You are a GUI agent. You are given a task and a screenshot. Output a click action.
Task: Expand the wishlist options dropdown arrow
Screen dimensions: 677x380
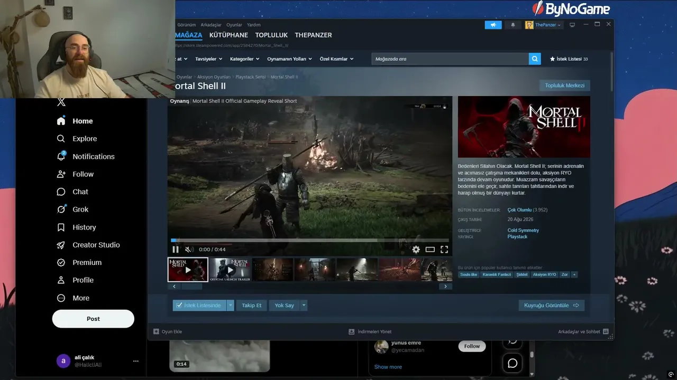tap(231, 306)
